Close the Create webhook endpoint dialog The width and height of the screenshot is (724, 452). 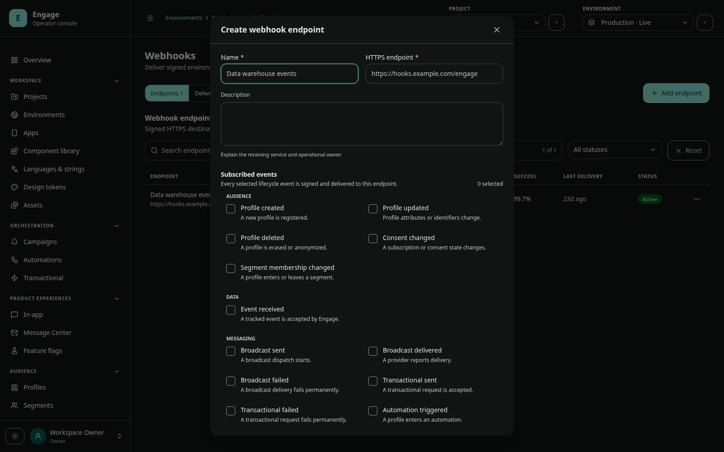(x=497, y=30)
